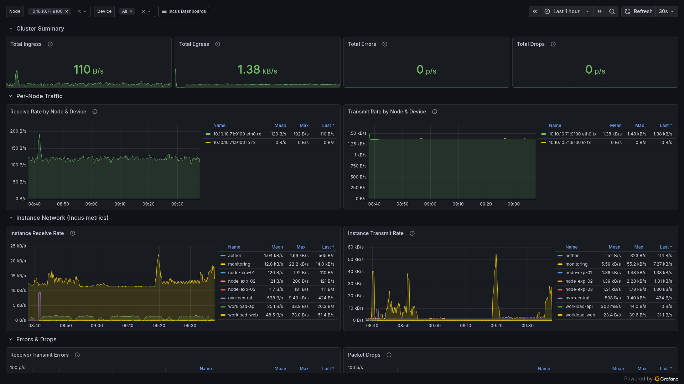This screenshot has width=684, height=384.
Task: Toggle node-exp-03 series in Instance Transmit legend
Action: 579,289
